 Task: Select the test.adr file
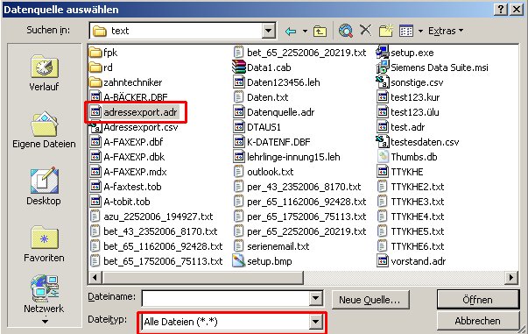tap(401, 127)
